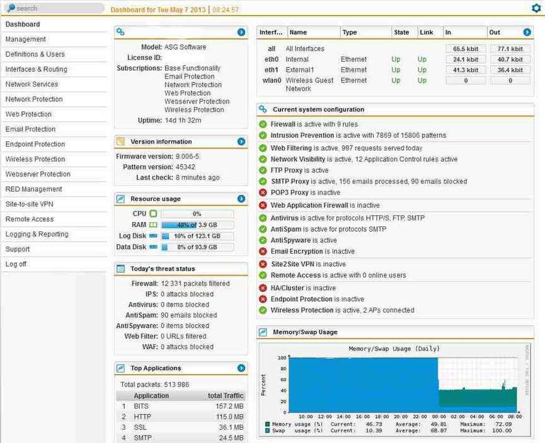
Task: Toggle the green Firewall status icon
Action: [263, 125]
